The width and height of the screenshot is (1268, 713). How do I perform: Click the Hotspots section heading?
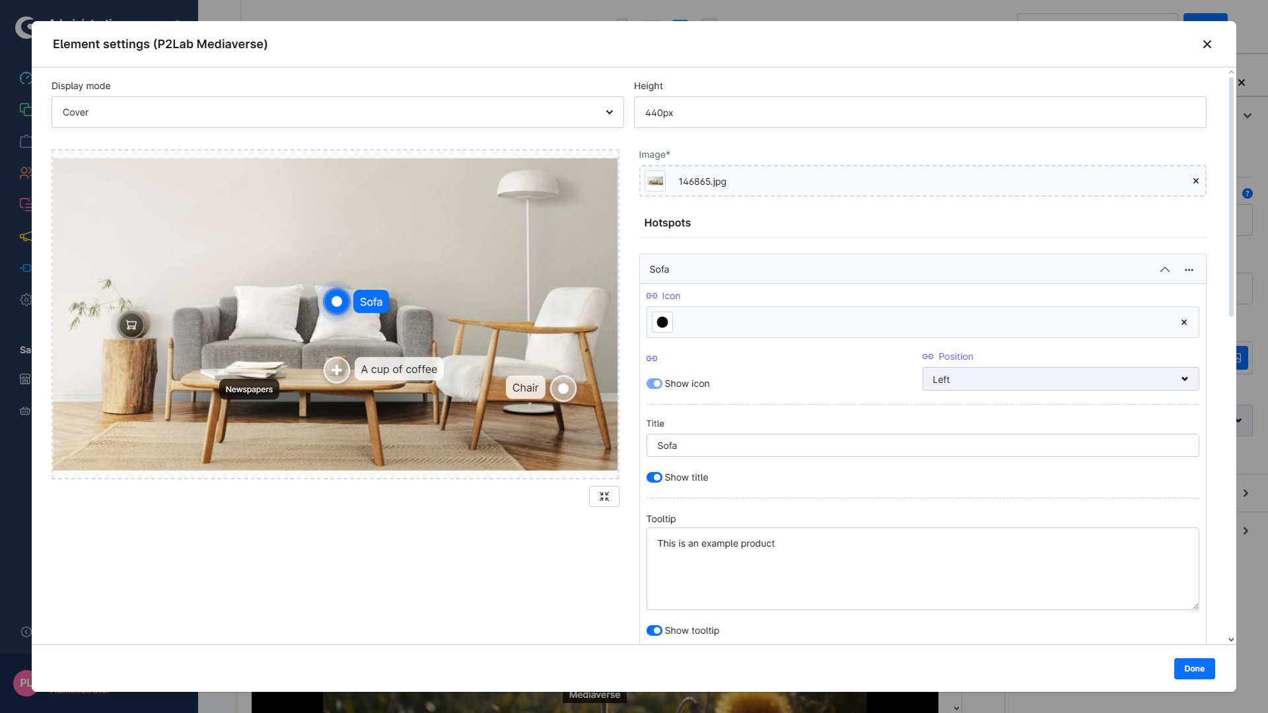point(667,222)
